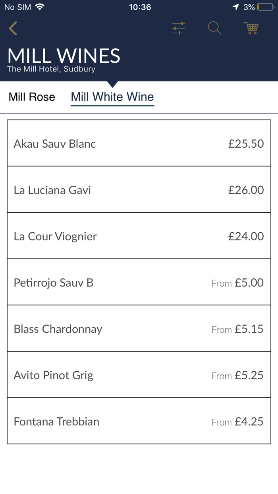Tap the From £4.25 price
Viewport: 278px width, 494px height.
click(237, 422)
